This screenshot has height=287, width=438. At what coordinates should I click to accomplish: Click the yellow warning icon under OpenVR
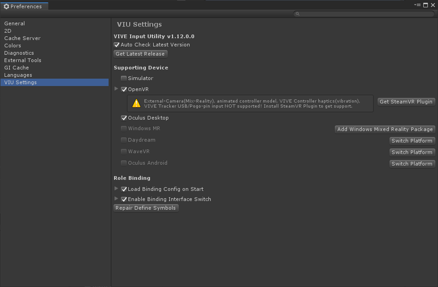point(136,103)
